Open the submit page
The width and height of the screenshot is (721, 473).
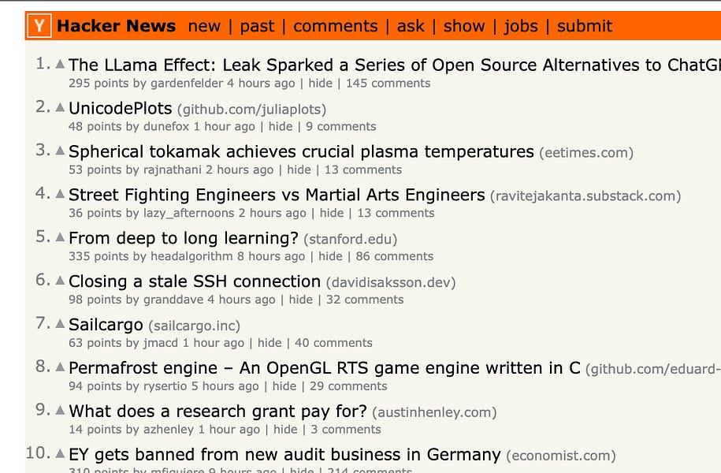coord(585,26)
